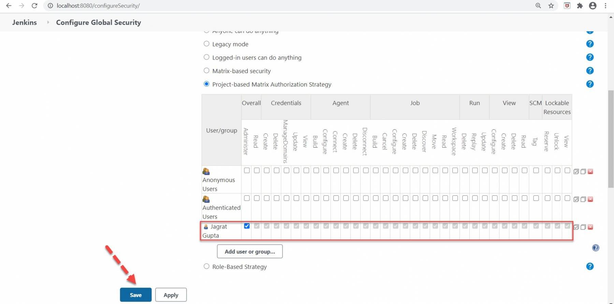This screenshot has width=614, height=304.
Task: Open the browser profile avatar
Action: point(593,6)
